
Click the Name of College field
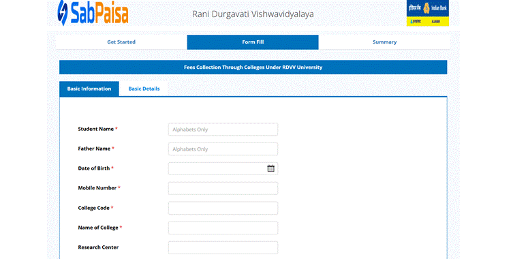(223, 228)
